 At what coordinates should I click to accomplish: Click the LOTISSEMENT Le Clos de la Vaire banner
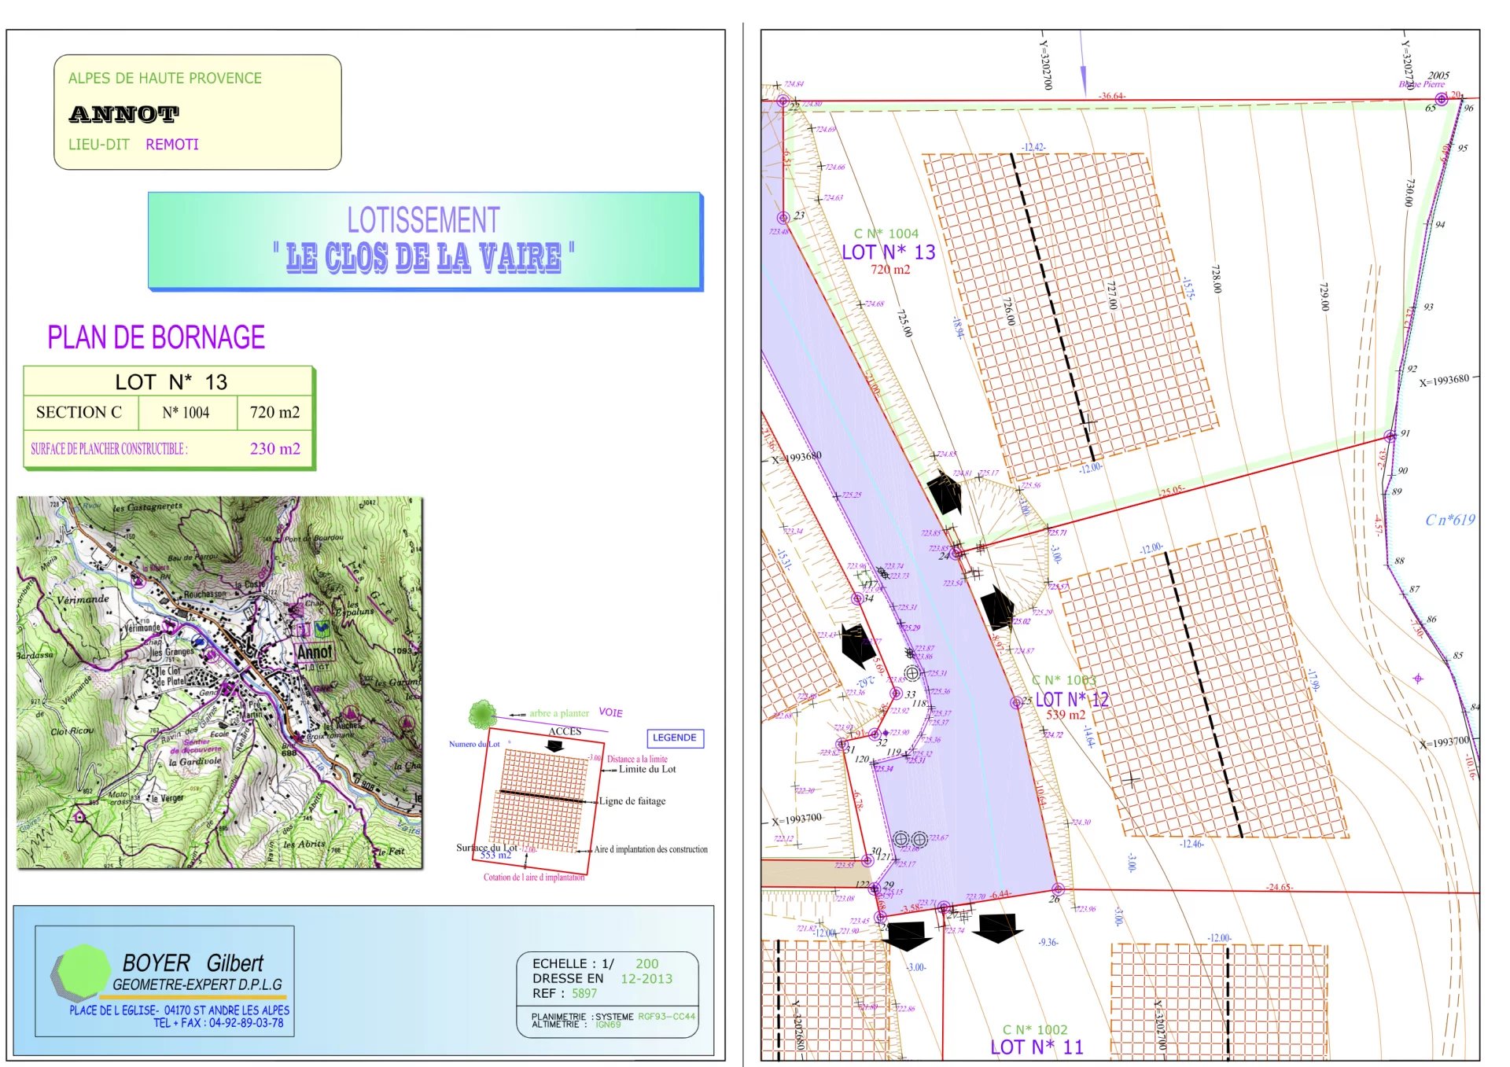pyautogui.click(x=425, y=241)
